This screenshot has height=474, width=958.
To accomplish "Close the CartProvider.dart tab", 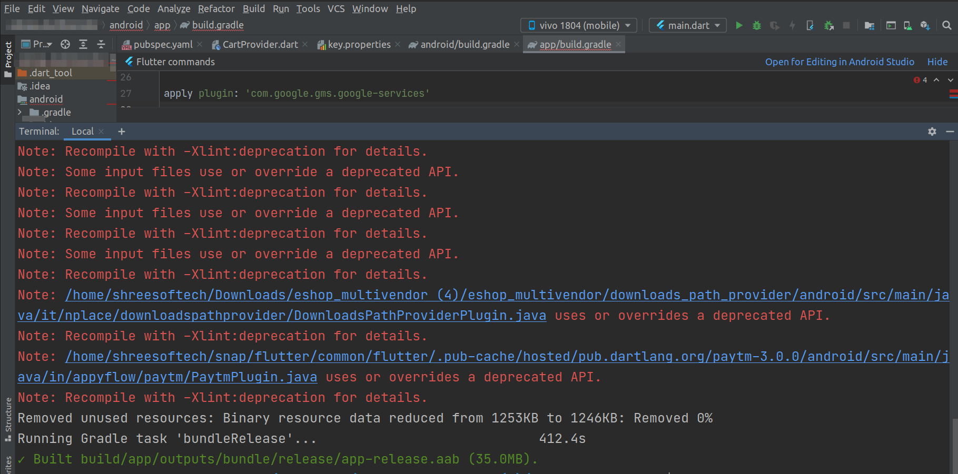I will click(x=305, y=44).
